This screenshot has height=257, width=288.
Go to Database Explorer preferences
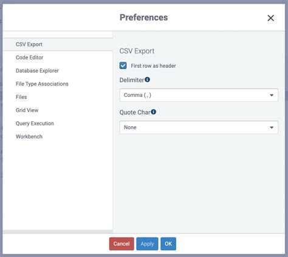[58, 70]
